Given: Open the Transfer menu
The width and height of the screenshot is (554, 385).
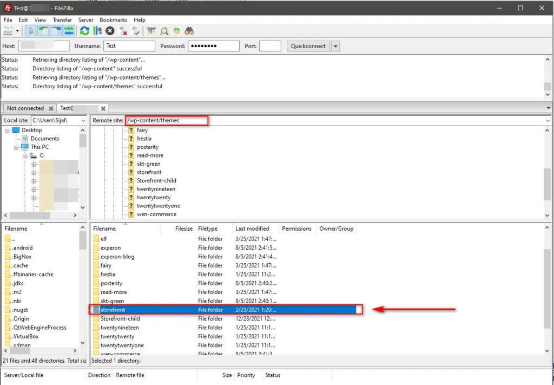Looking at the screenshot, I should [62, 19].
